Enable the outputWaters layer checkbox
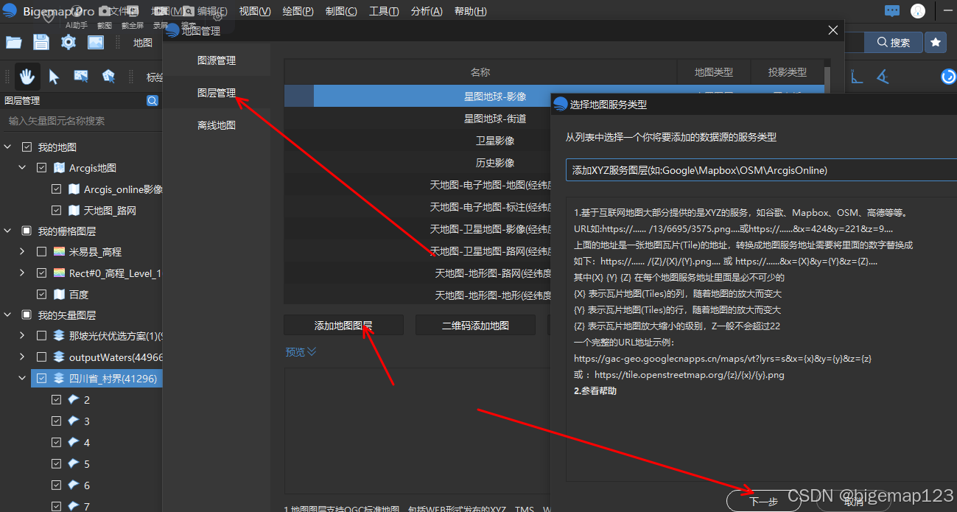 click(x=41, y=357)
